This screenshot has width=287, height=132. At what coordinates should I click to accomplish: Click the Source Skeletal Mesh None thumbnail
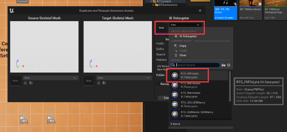(x=15, y=81)
